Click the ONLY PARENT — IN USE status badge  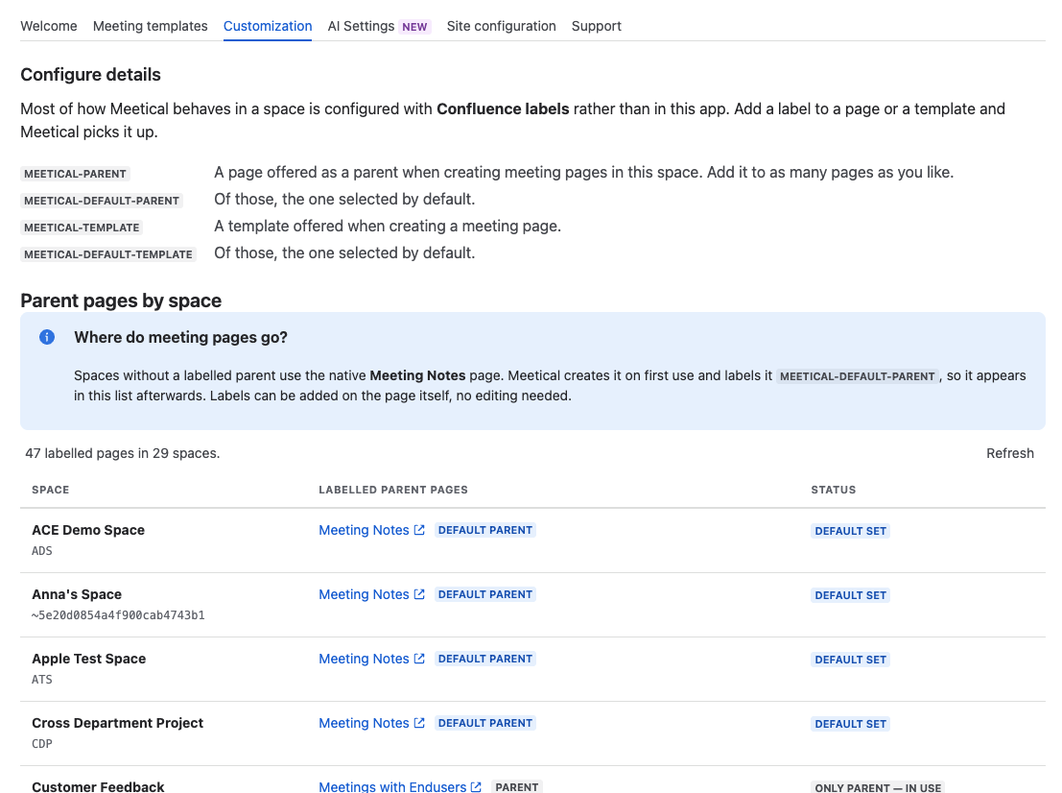tap(878, 787)
